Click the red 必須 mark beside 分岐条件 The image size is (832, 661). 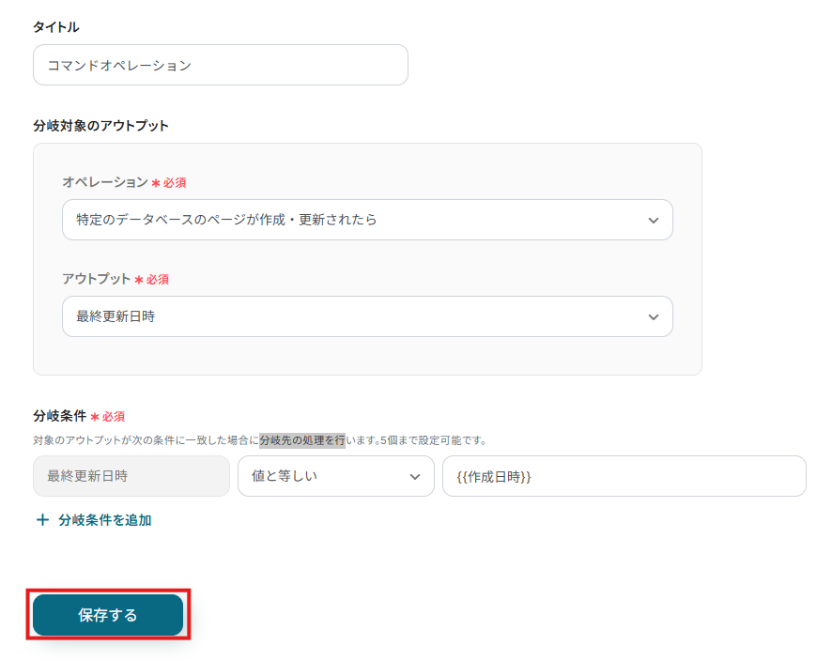pos(113,416)
